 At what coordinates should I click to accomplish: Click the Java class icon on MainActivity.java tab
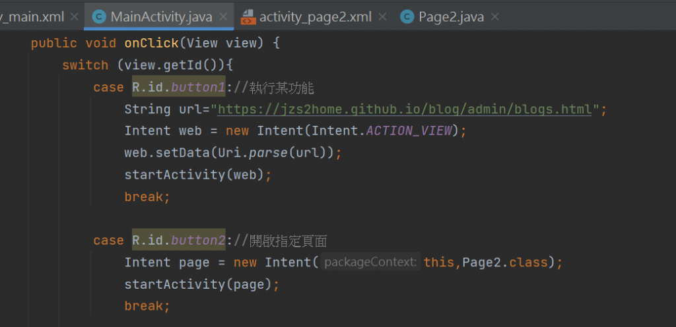pos(99,17)
